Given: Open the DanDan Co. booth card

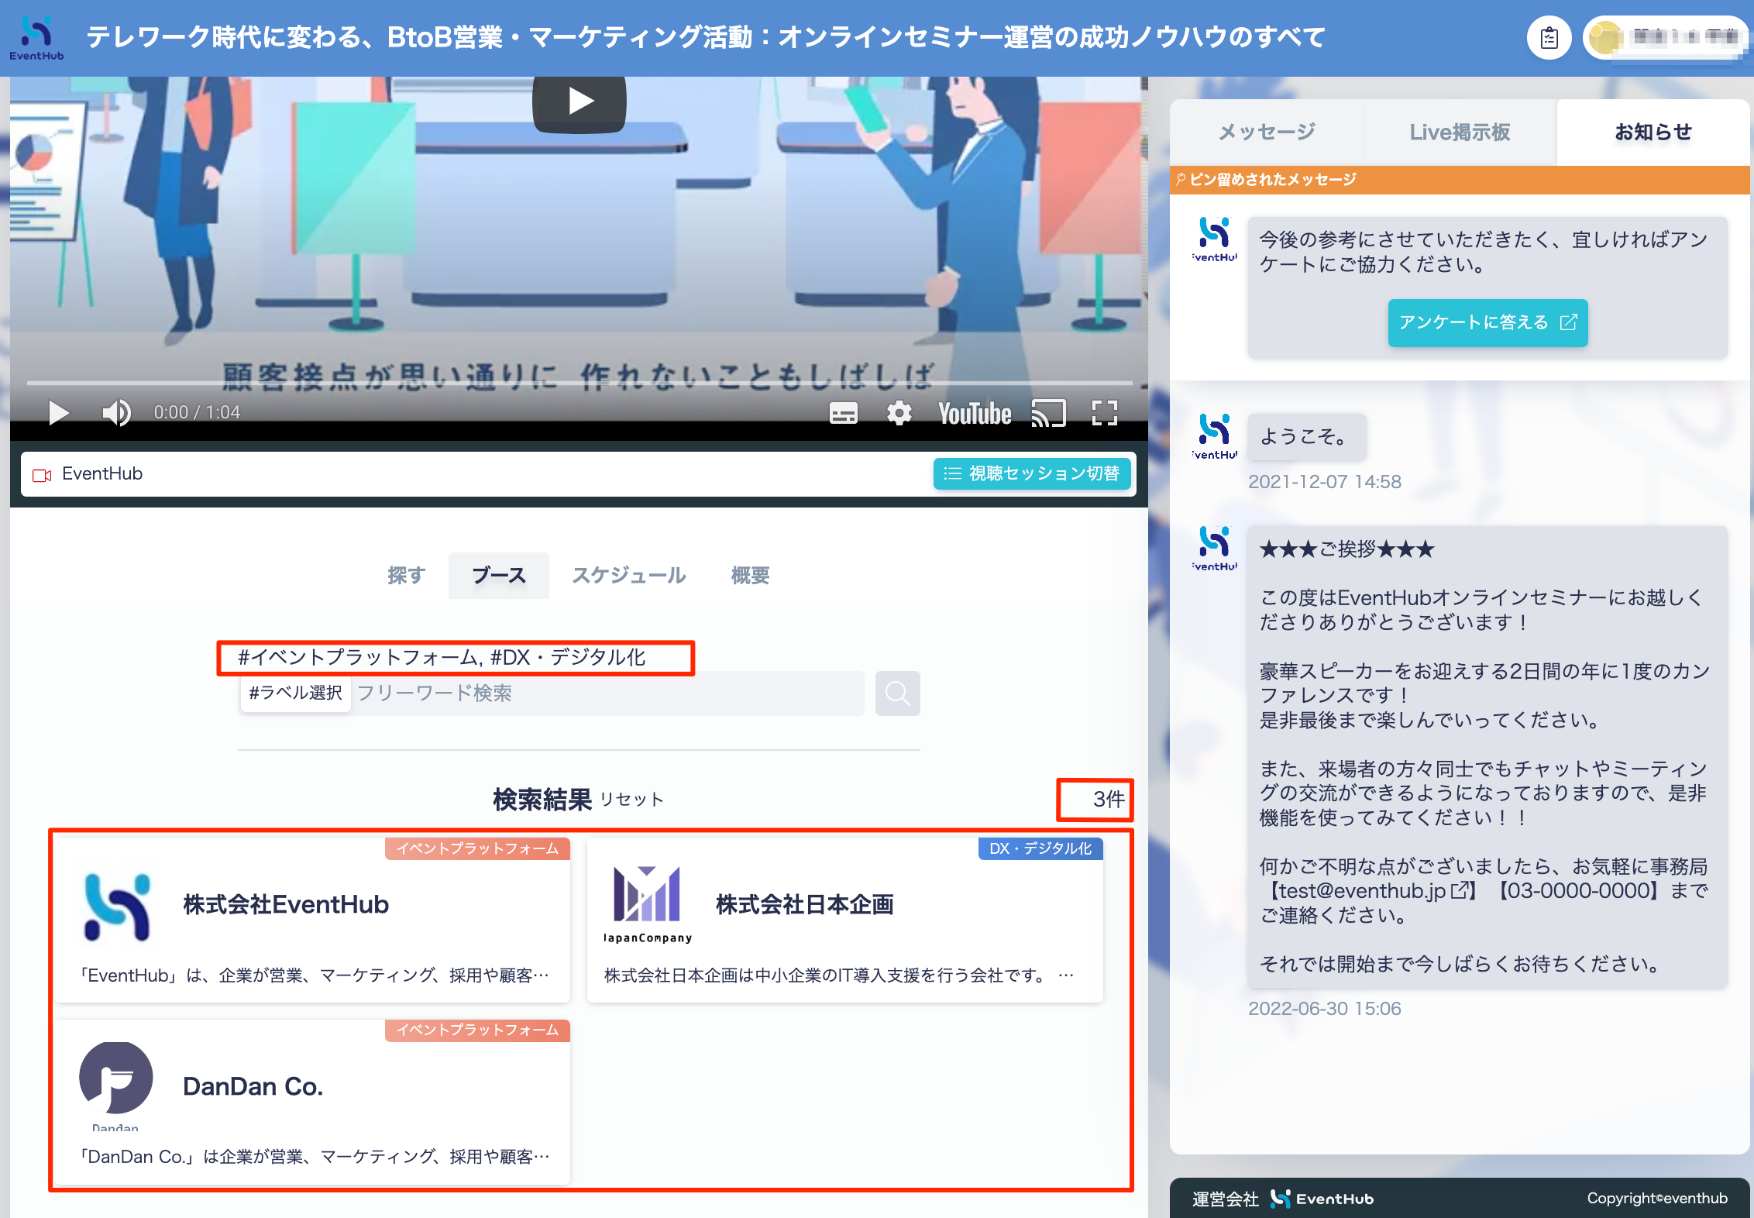Looking at the screenshot, I should tap(312, 1102).
